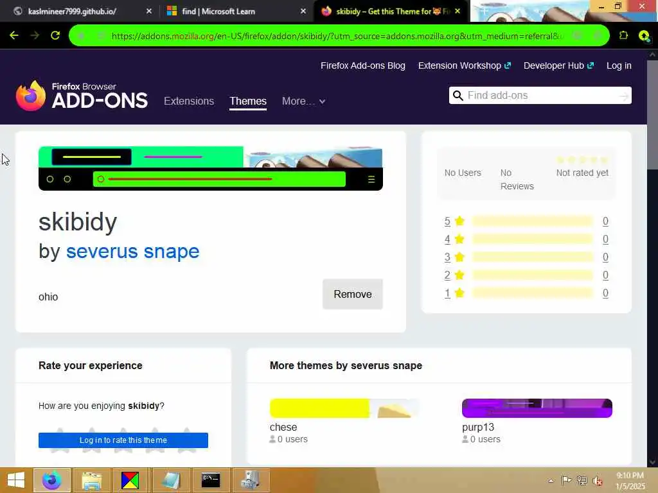Viewport: 658px width, 493px height.
Task: Select the skibidy – Get this Theme tab
Action: pos(390,12)
